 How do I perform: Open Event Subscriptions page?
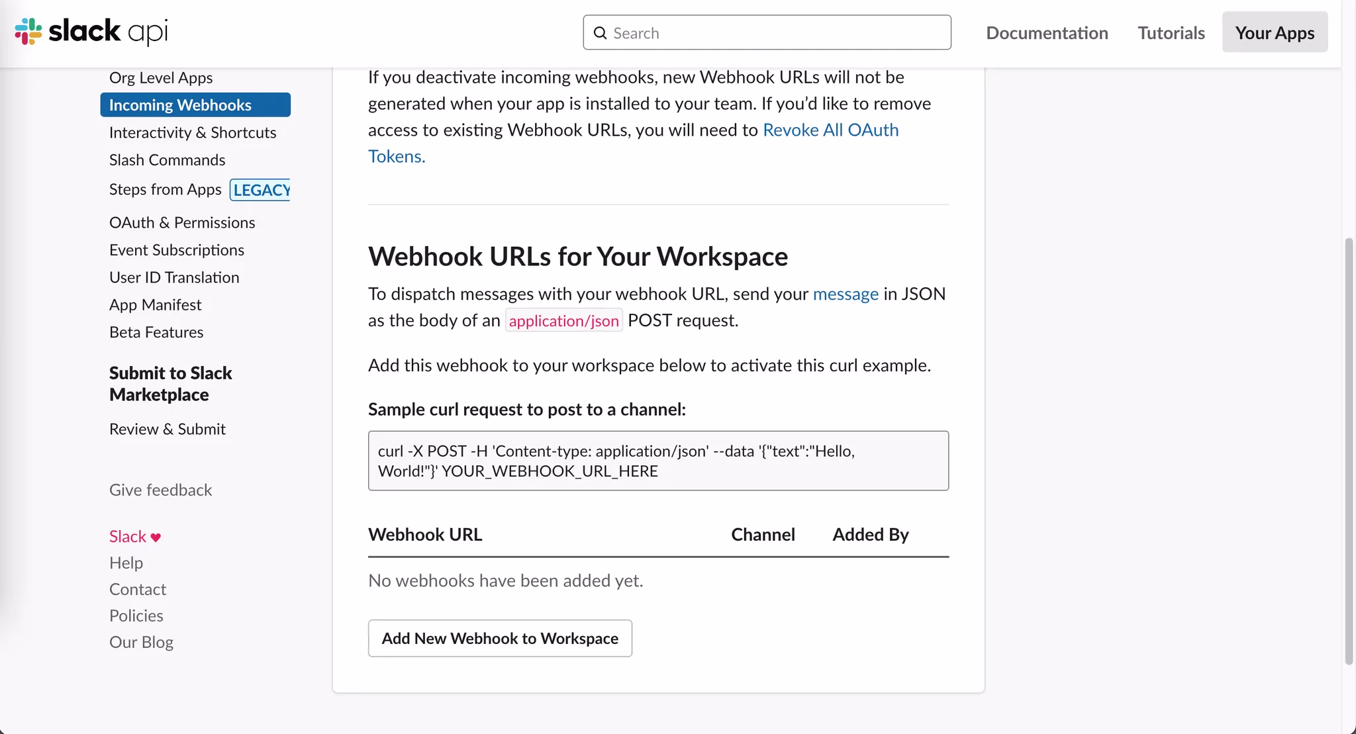point(177,250)
